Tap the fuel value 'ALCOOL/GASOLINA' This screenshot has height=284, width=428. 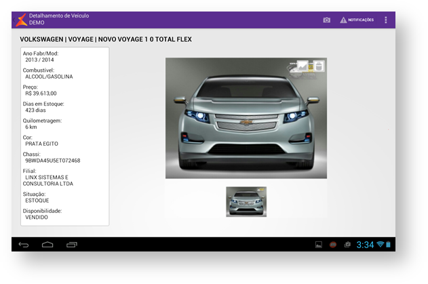coord(49,77)
